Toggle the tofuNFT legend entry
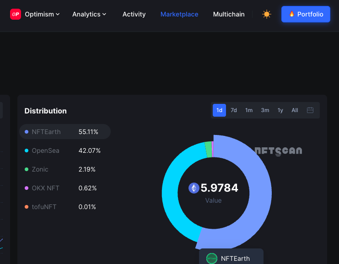339x264 pixels. click(x=60, y=207)
